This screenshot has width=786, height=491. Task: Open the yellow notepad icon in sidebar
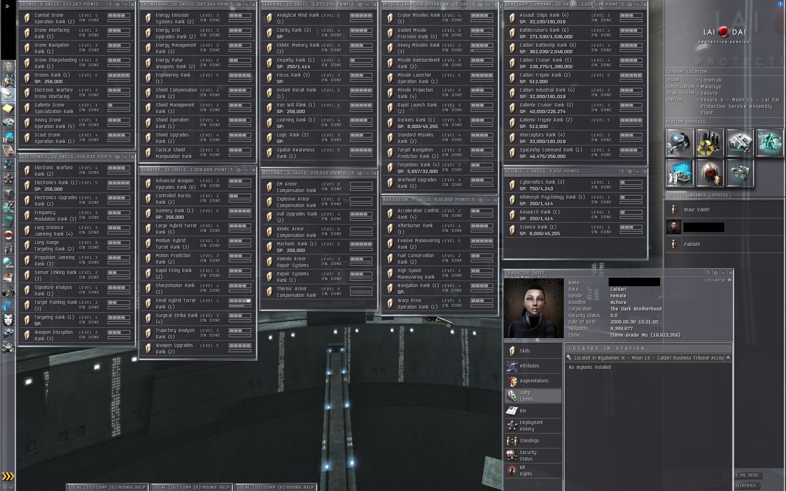(x=8, y=109)
